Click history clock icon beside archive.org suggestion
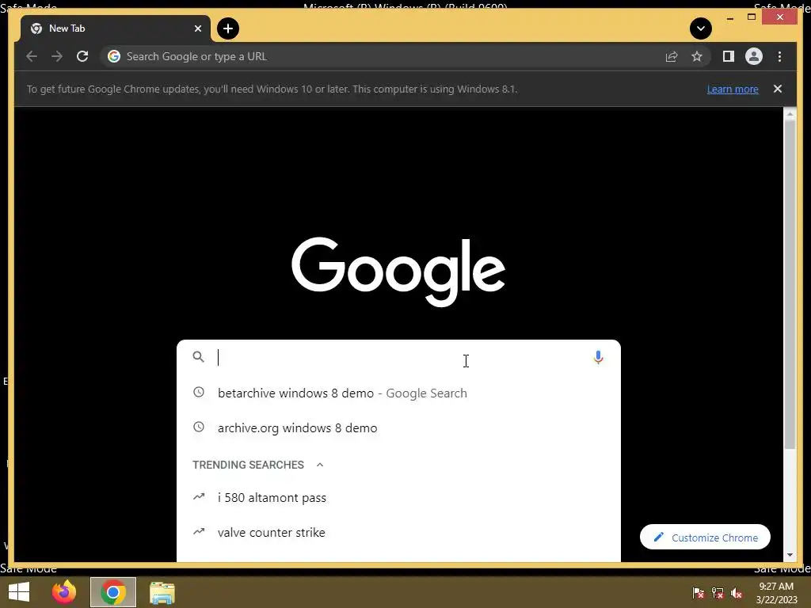 coord(199,427)
